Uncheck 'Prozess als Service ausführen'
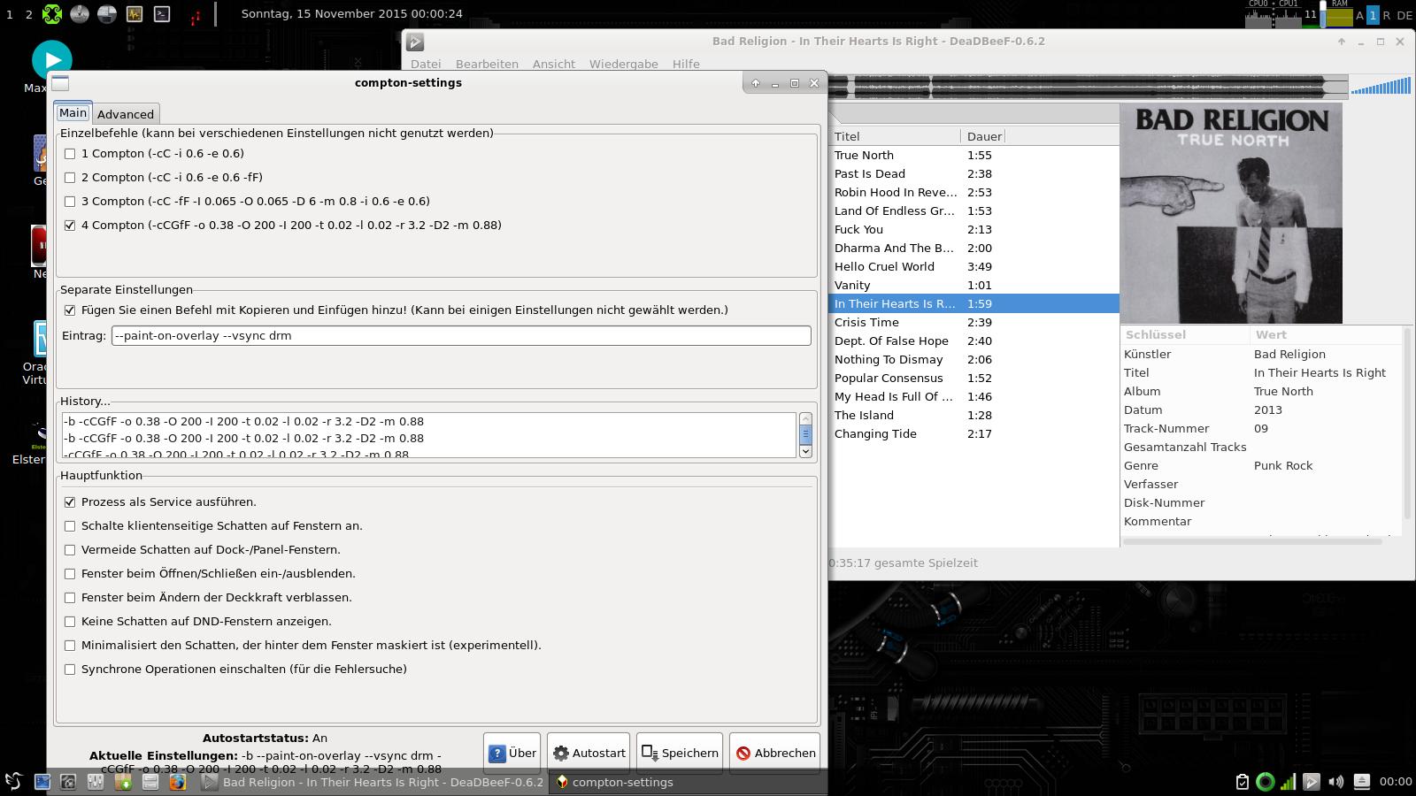 (70, 502)
